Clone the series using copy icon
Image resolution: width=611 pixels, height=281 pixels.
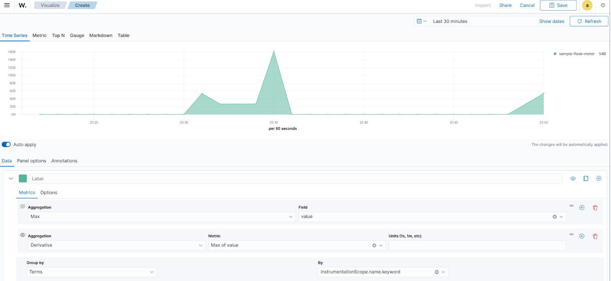pos(586,178)
